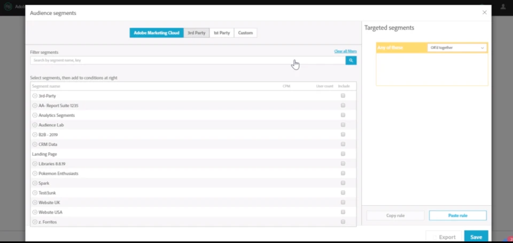Open the user profile icon at top right
The image size is (513, 243).
tap(503, 7)
